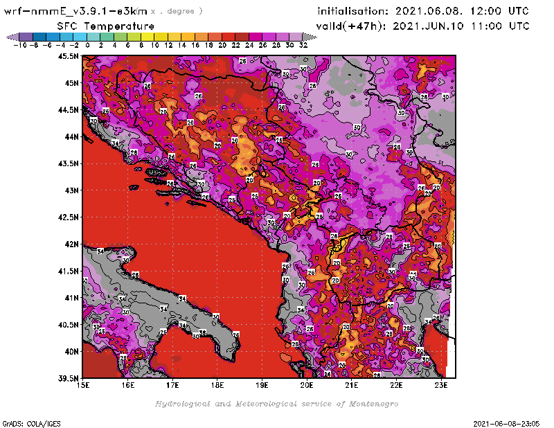Pick the orange swatch between 14 and 16
The image size is (554, 428).
(x=188, y=37)
